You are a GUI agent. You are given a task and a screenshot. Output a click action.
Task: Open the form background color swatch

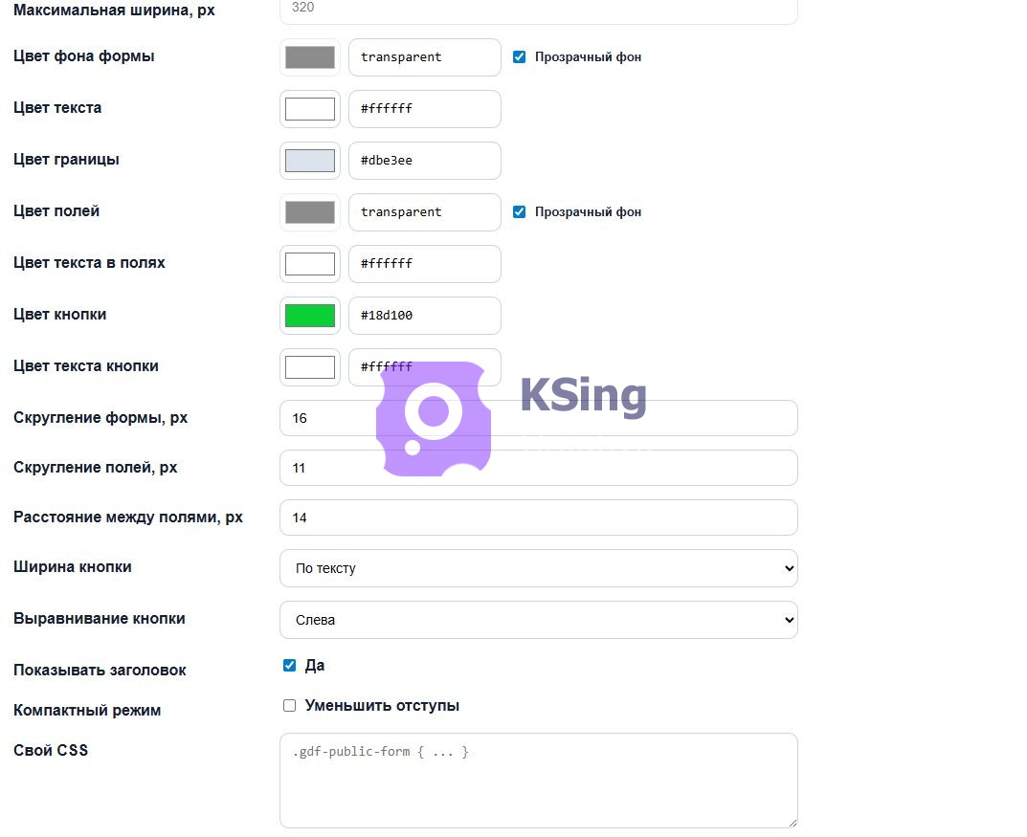click(x=310, y=57)
